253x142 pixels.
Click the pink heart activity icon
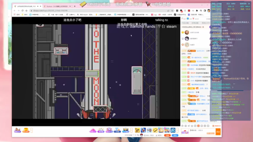pos(93,130)
